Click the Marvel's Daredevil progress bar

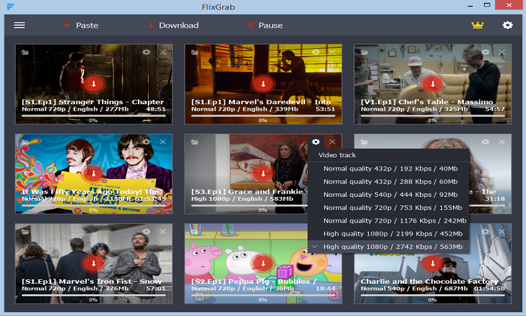(x=263, y=115)
